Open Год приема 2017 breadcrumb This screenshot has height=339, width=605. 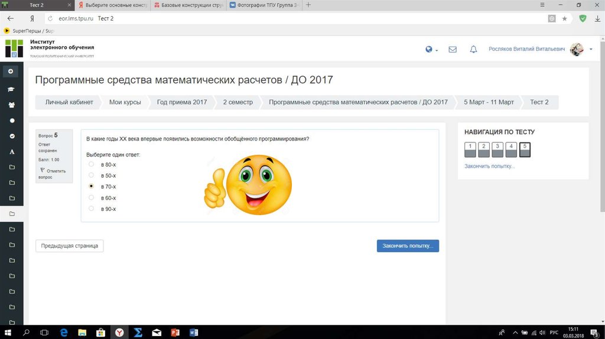182,102
